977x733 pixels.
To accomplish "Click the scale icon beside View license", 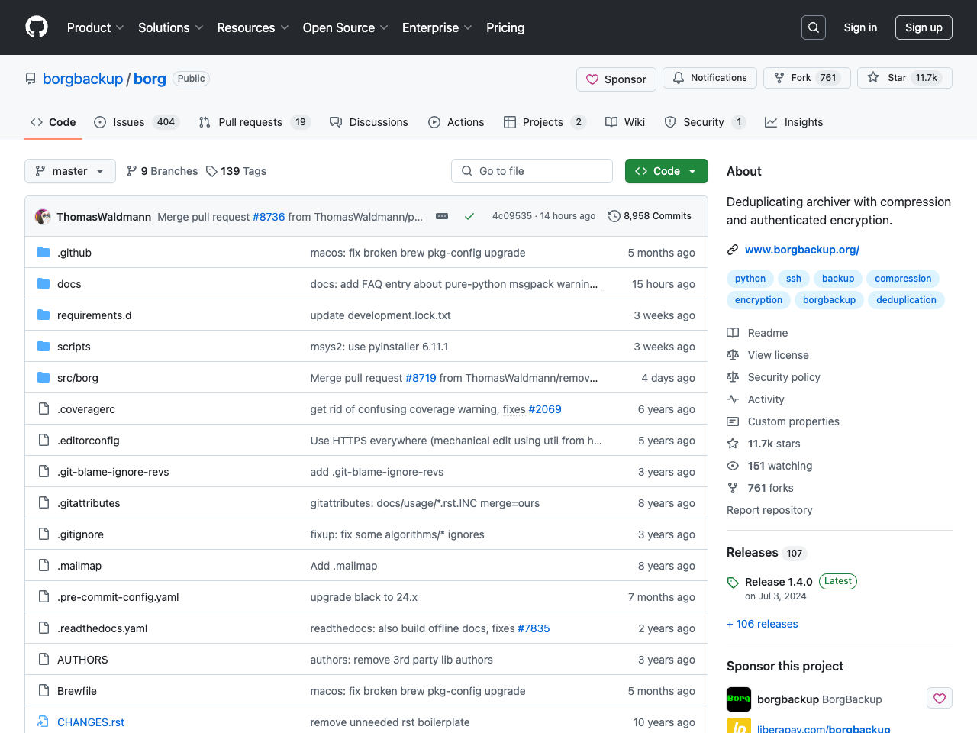I will pos(733,355).
